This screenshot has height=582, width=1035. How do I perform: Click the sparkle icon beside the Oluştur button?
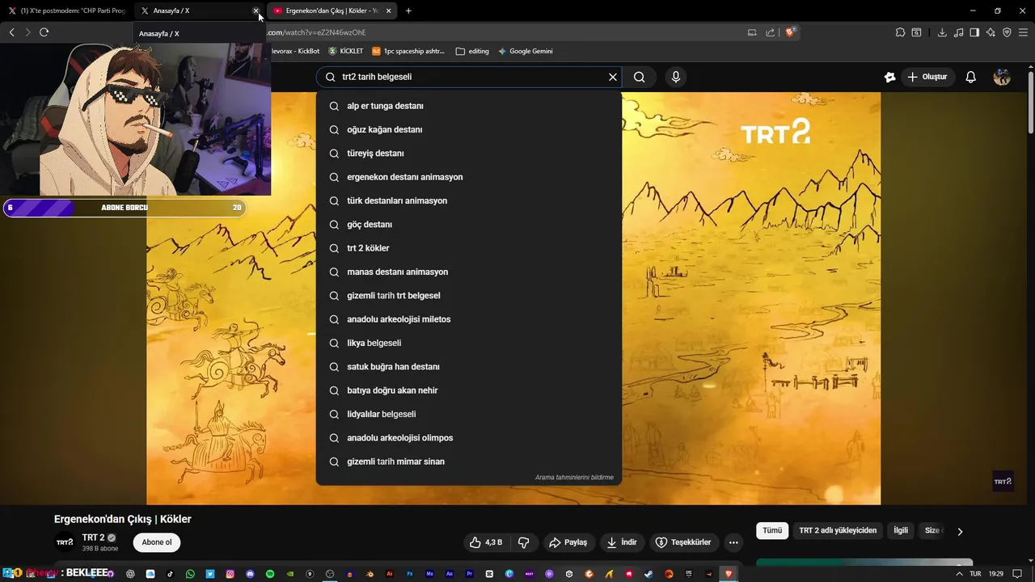889,77
